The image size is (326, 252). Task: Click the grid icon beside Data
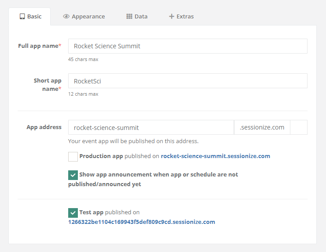pyautogui.click(x=129, y=17)
